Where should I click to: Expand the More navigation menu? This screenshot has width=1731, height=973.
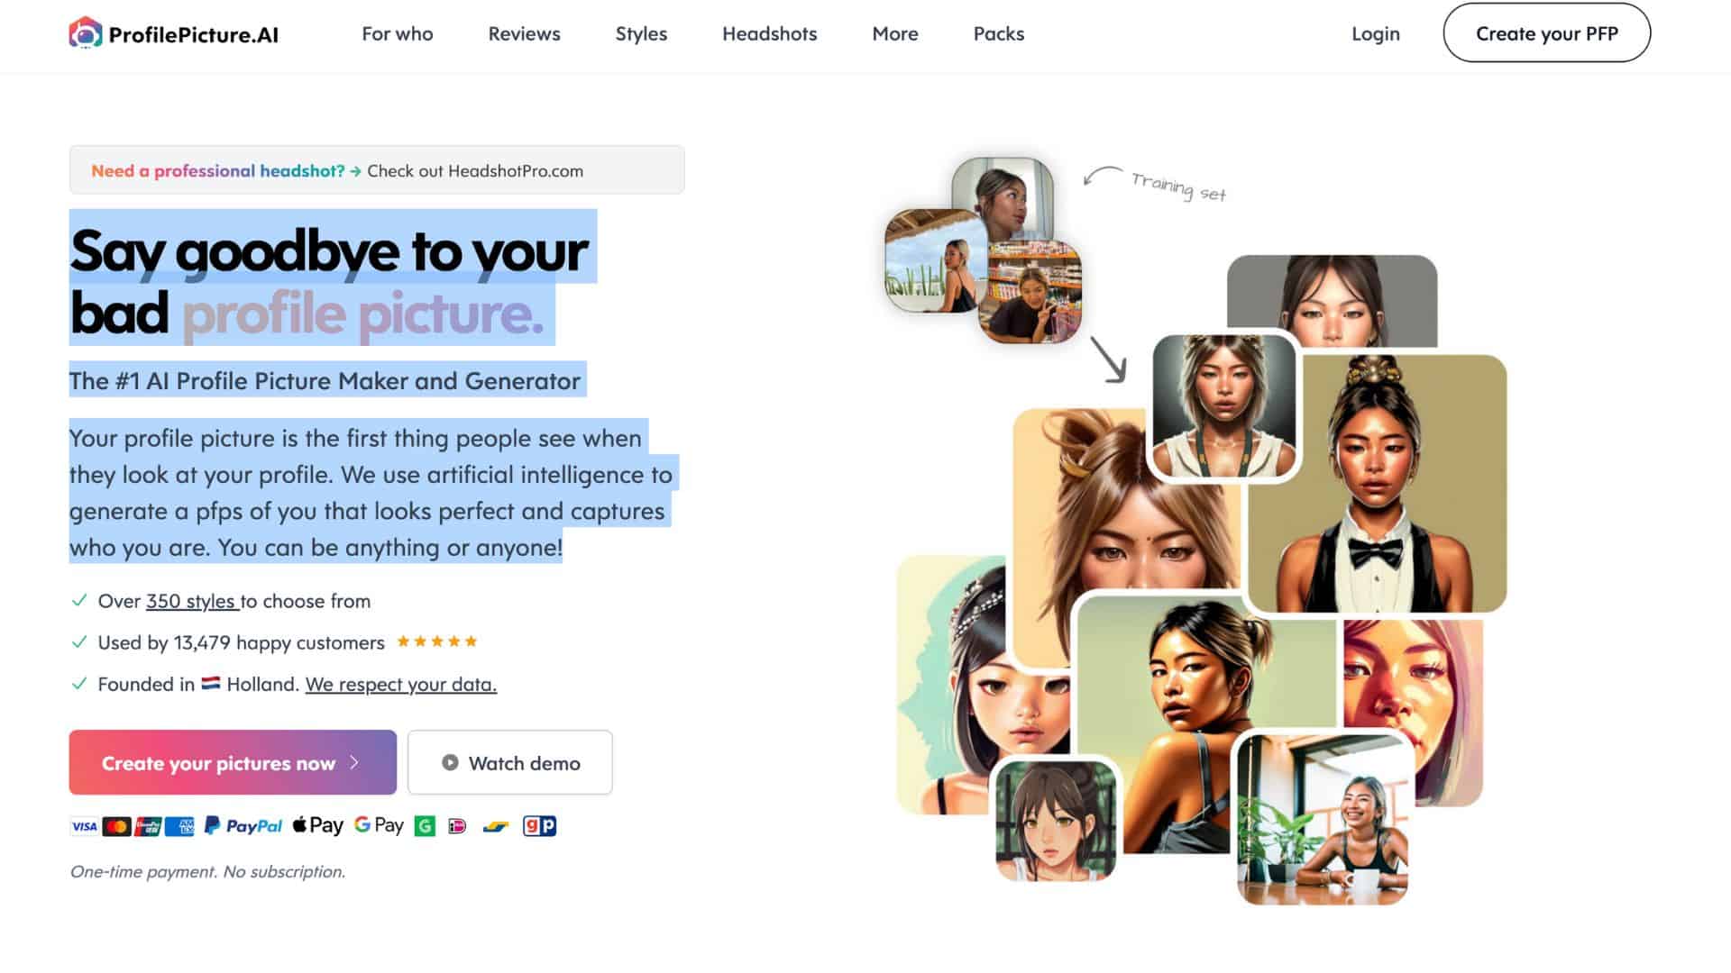pos(895,32)
